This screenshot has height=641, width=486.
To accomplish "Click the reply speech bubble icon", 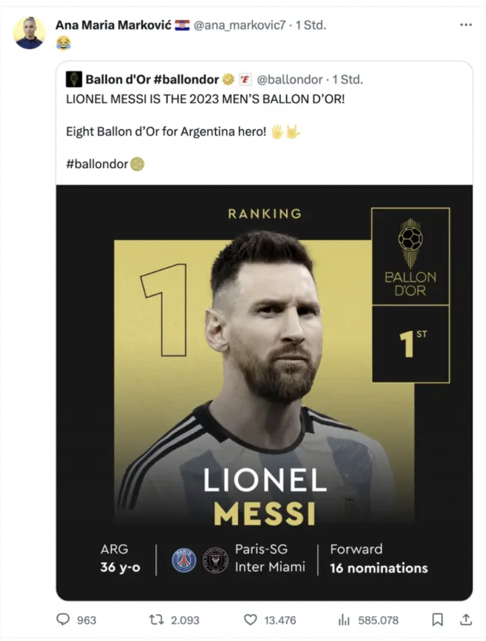I will point(63,620).
